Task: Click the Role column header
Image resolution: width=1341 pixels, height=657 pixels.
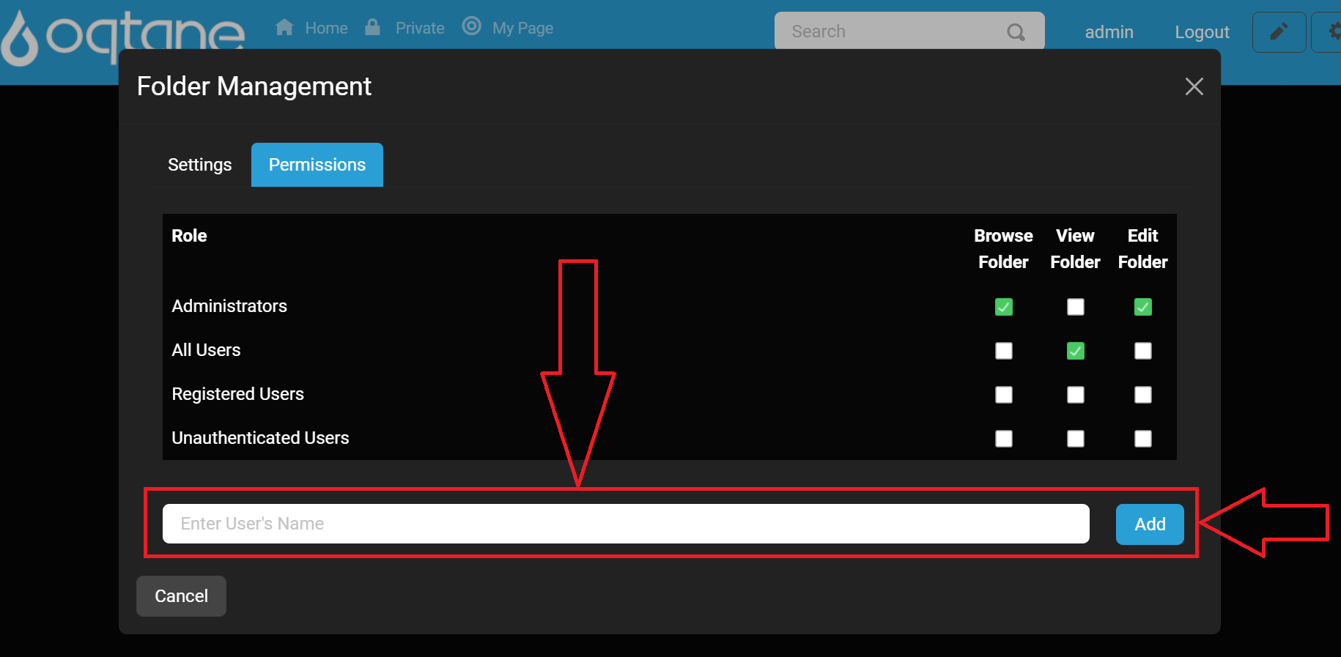Action: click(x=189, y=236)
